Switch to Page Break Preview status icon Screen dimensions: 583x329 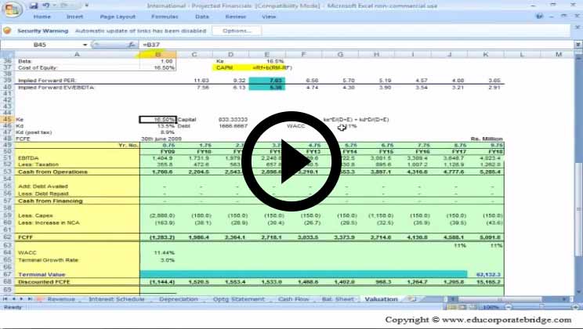[473, 307]
